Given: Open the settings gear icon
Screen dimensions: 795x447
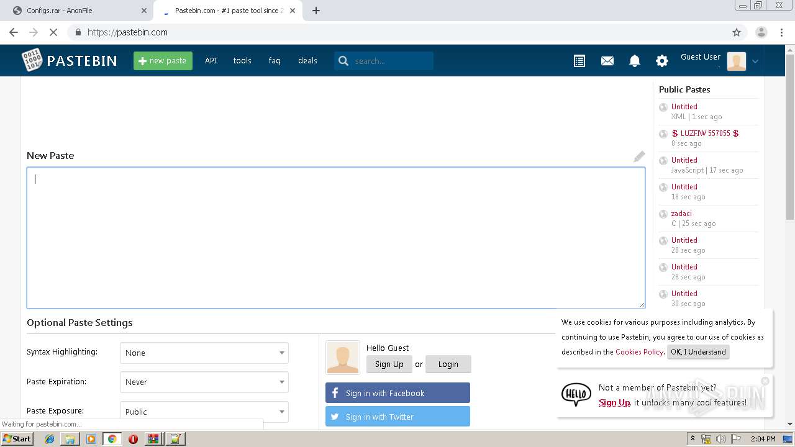Looking at the screenshot, I should coord(662,61).
